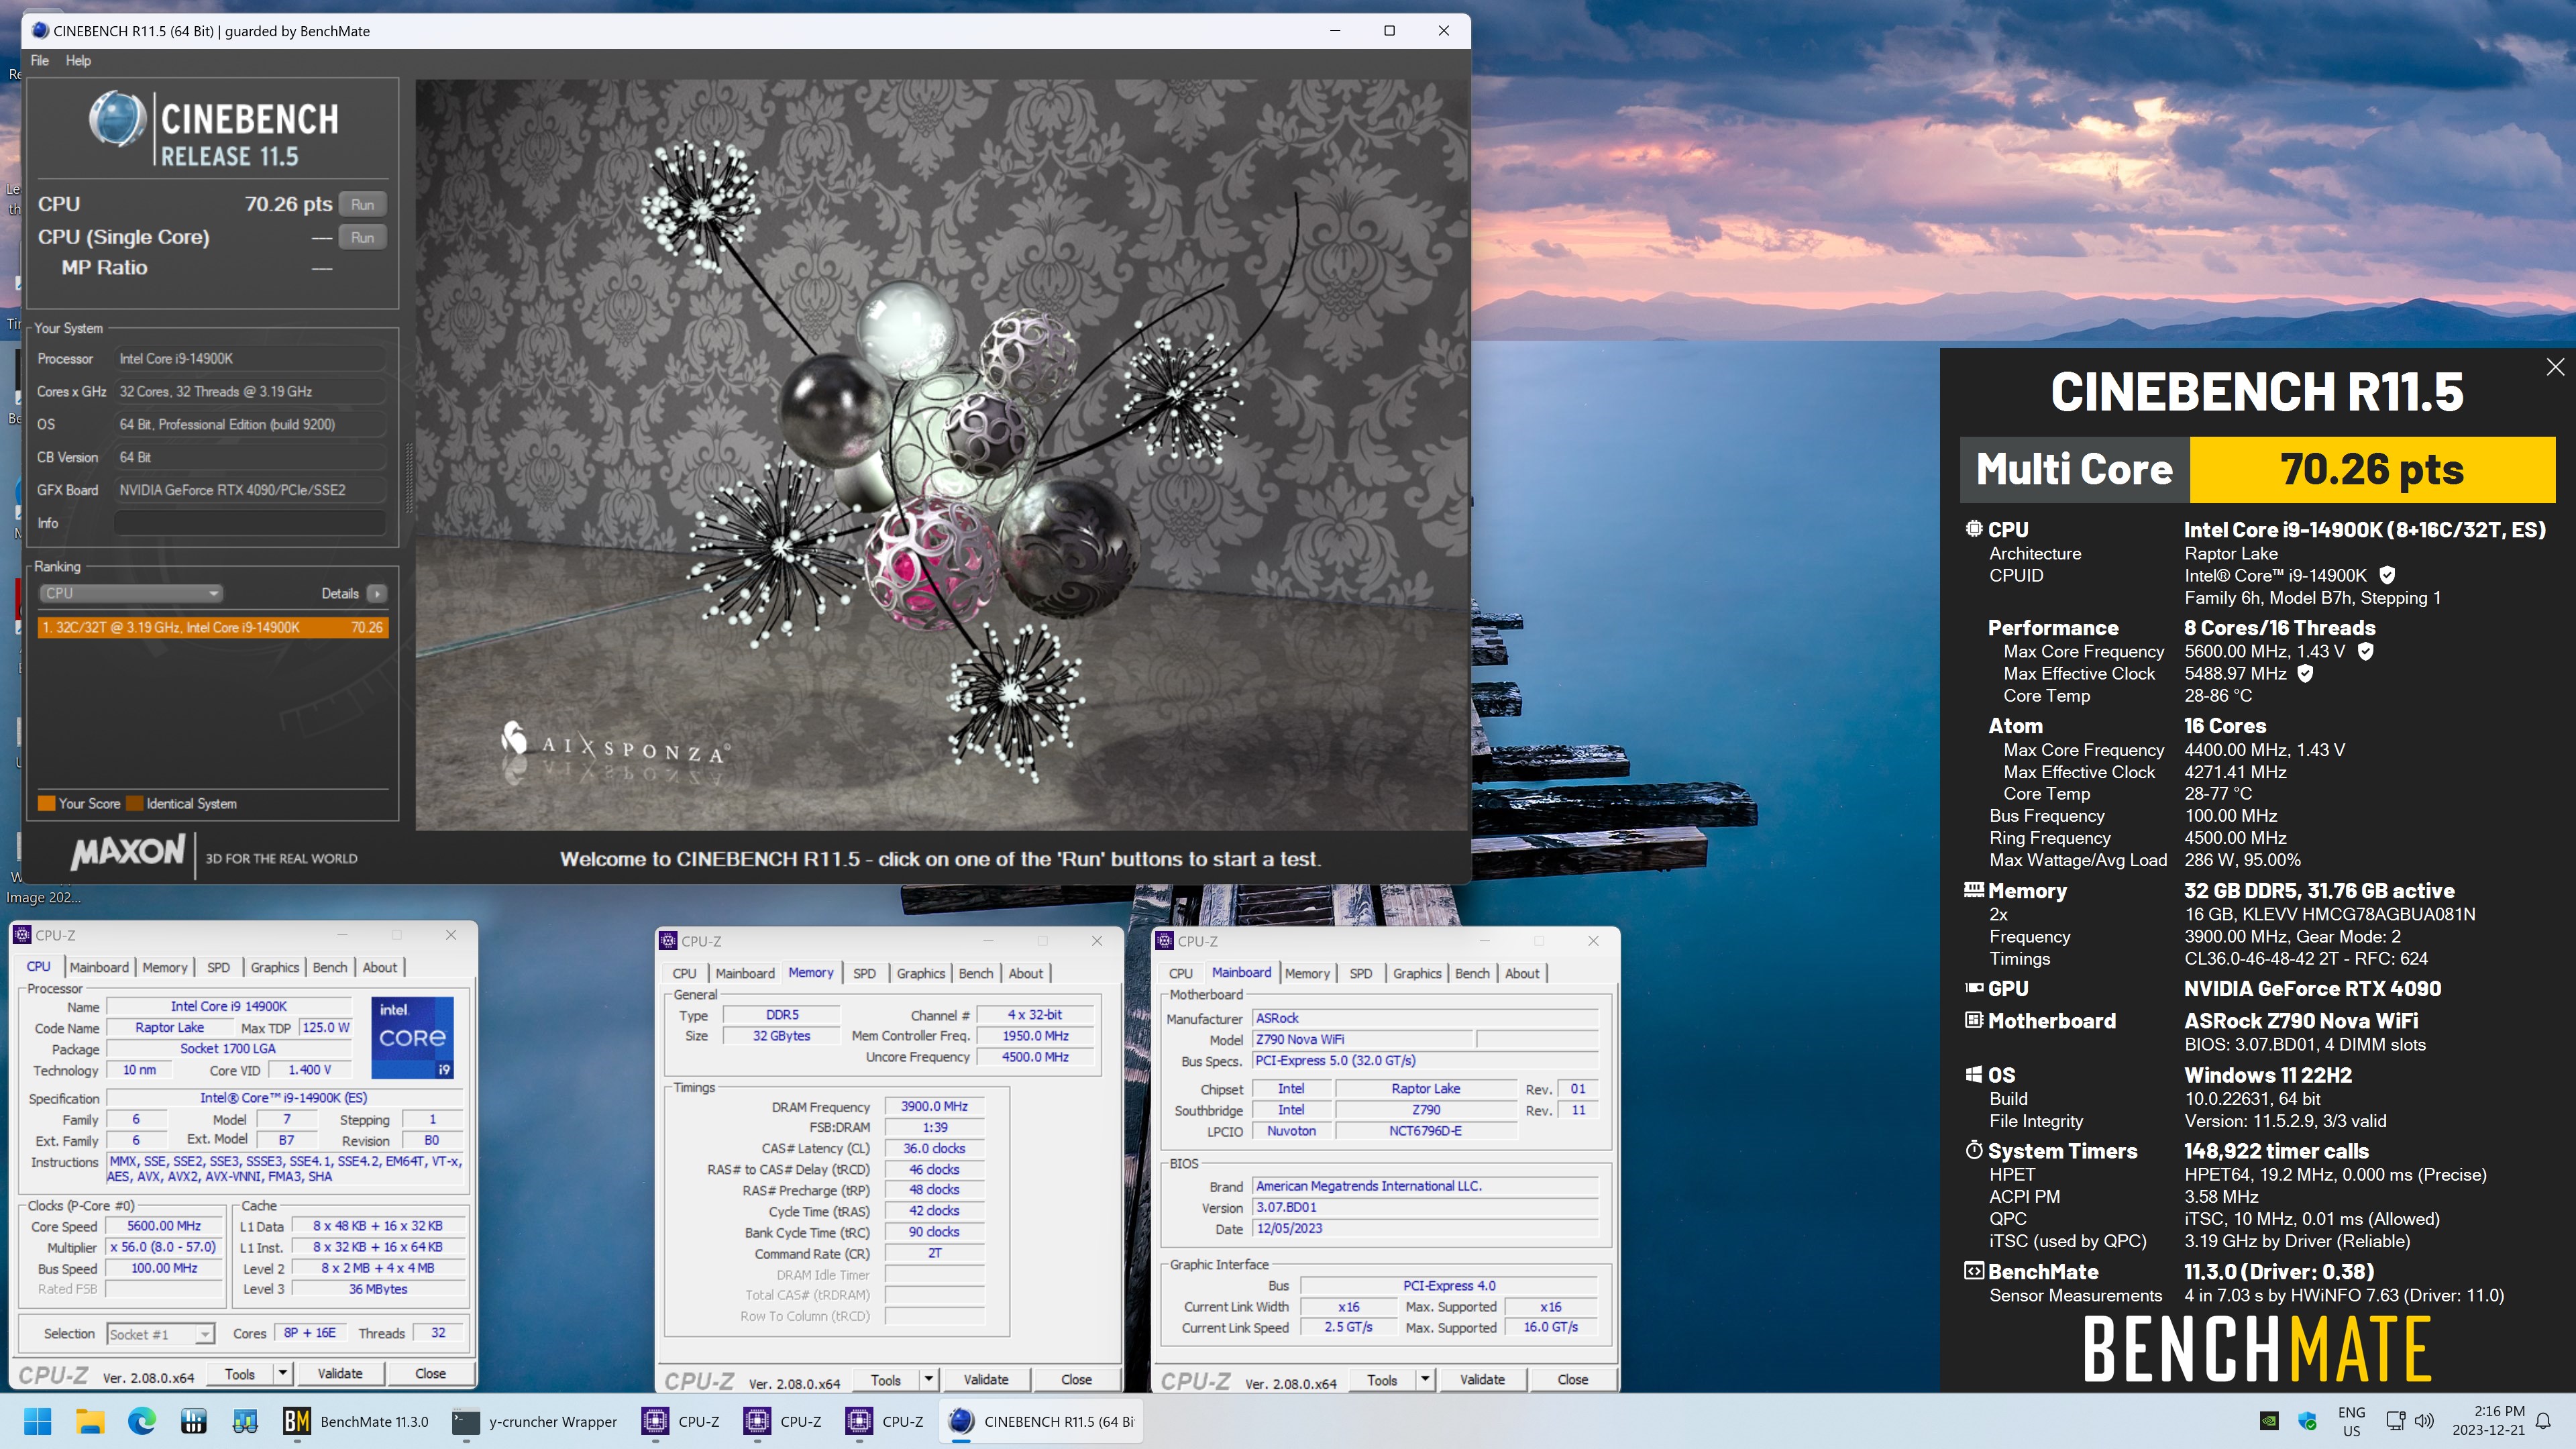This screenshot has height=1449, width=2576.
Task: Switch to Mainboard tab in CPU-Z CPU window
Action: (x=99, y=967)
